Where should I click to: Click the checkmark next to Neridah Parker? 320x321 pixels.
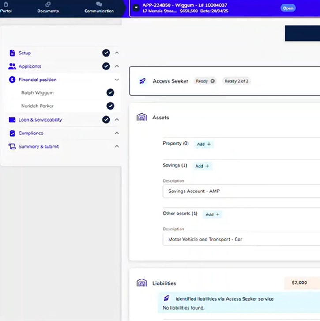tap(110, 106)
